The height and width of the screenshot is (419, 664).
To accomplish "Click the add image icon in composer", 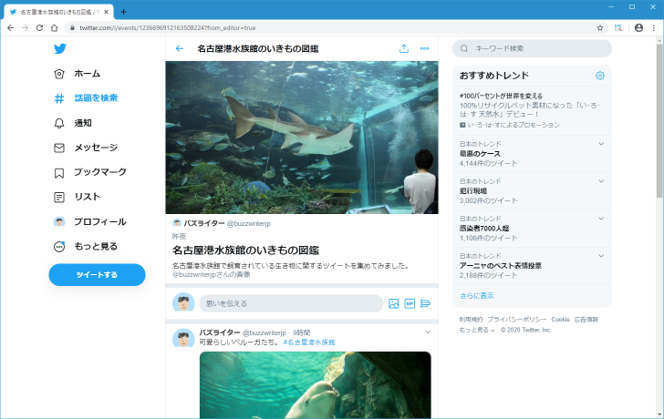I will tap(394, 303).
